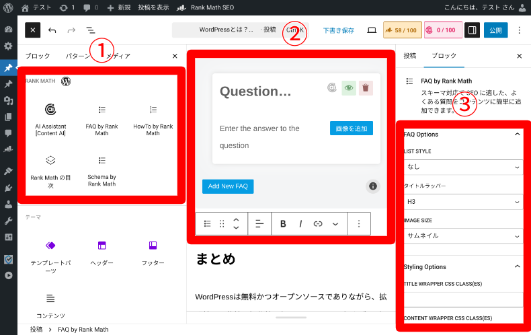Collapse the FAQ Options section

click(x=517, y=135)
